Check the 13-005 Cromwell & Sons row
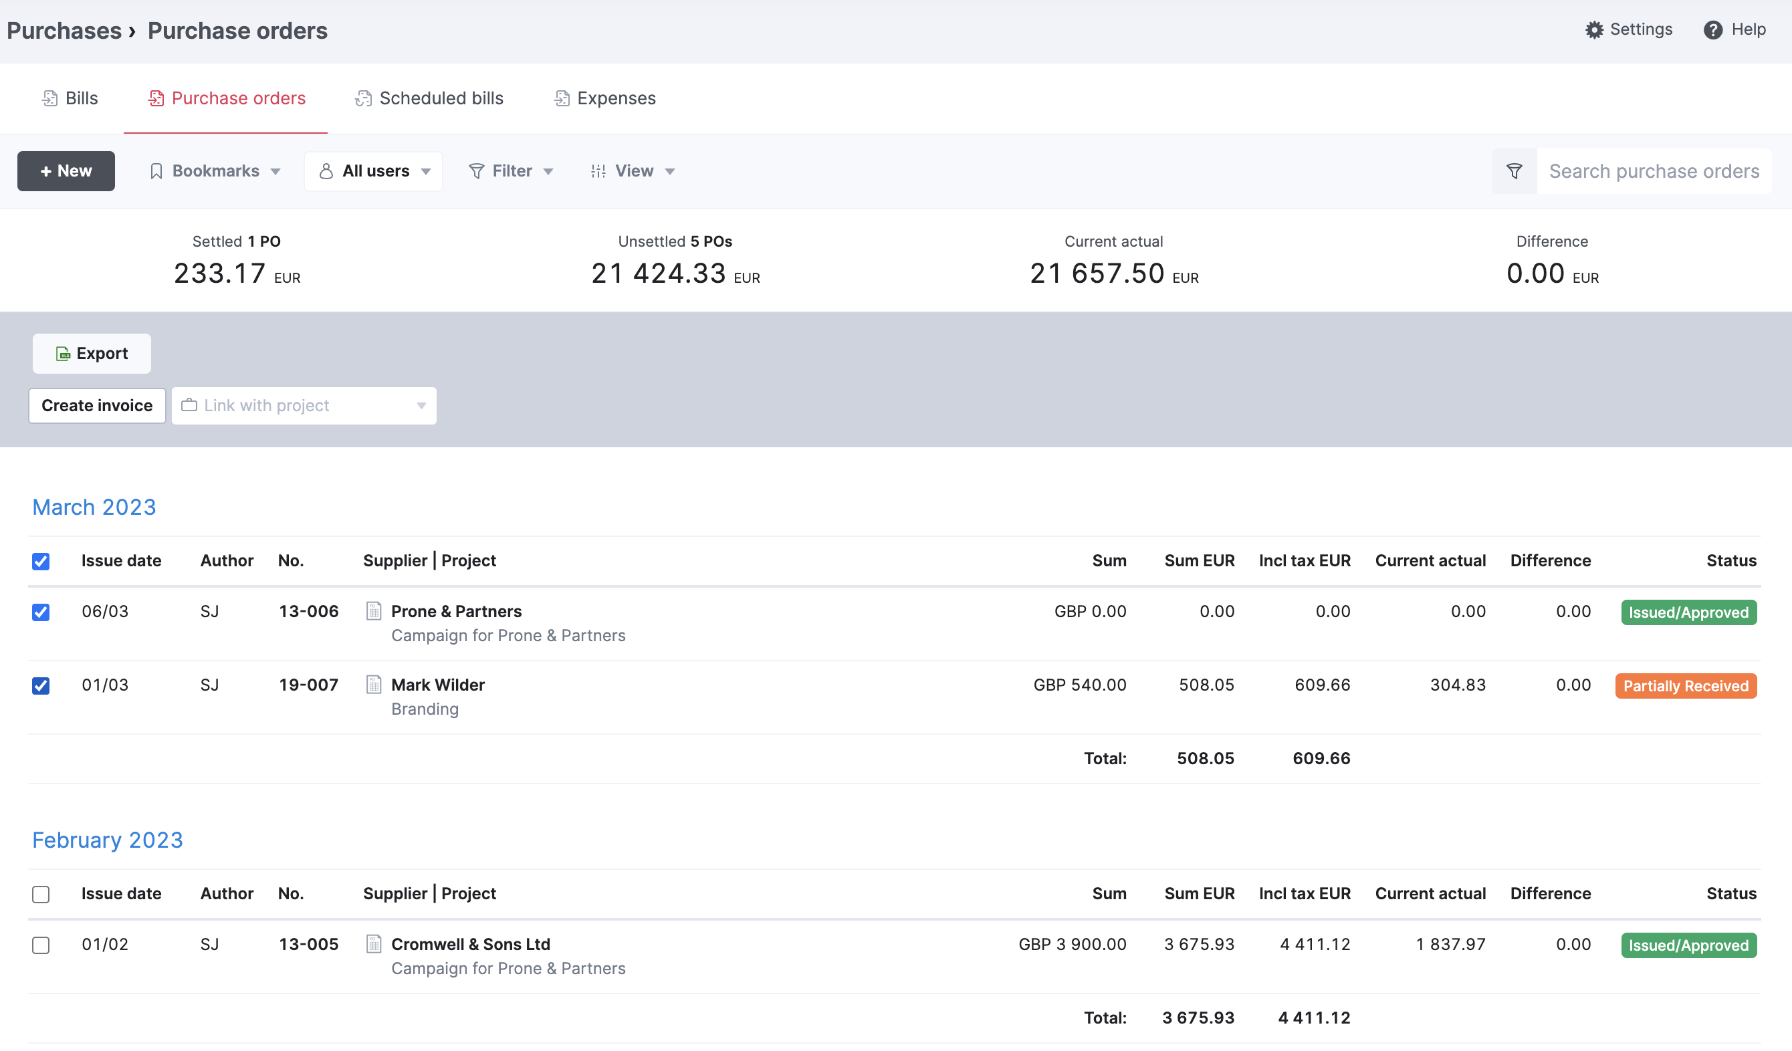 click(x=41, y=945)
